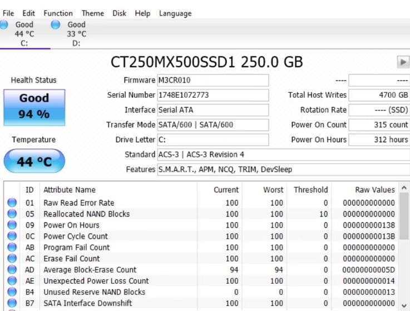410x311 pixels.
Task: Open the Theme menu
Action: pyautogui.click(x=92, y=13)
